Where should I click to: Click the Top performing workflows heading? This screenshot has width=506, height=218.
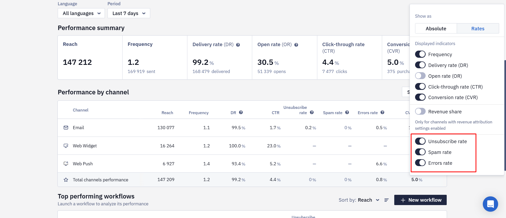[96, 196]
